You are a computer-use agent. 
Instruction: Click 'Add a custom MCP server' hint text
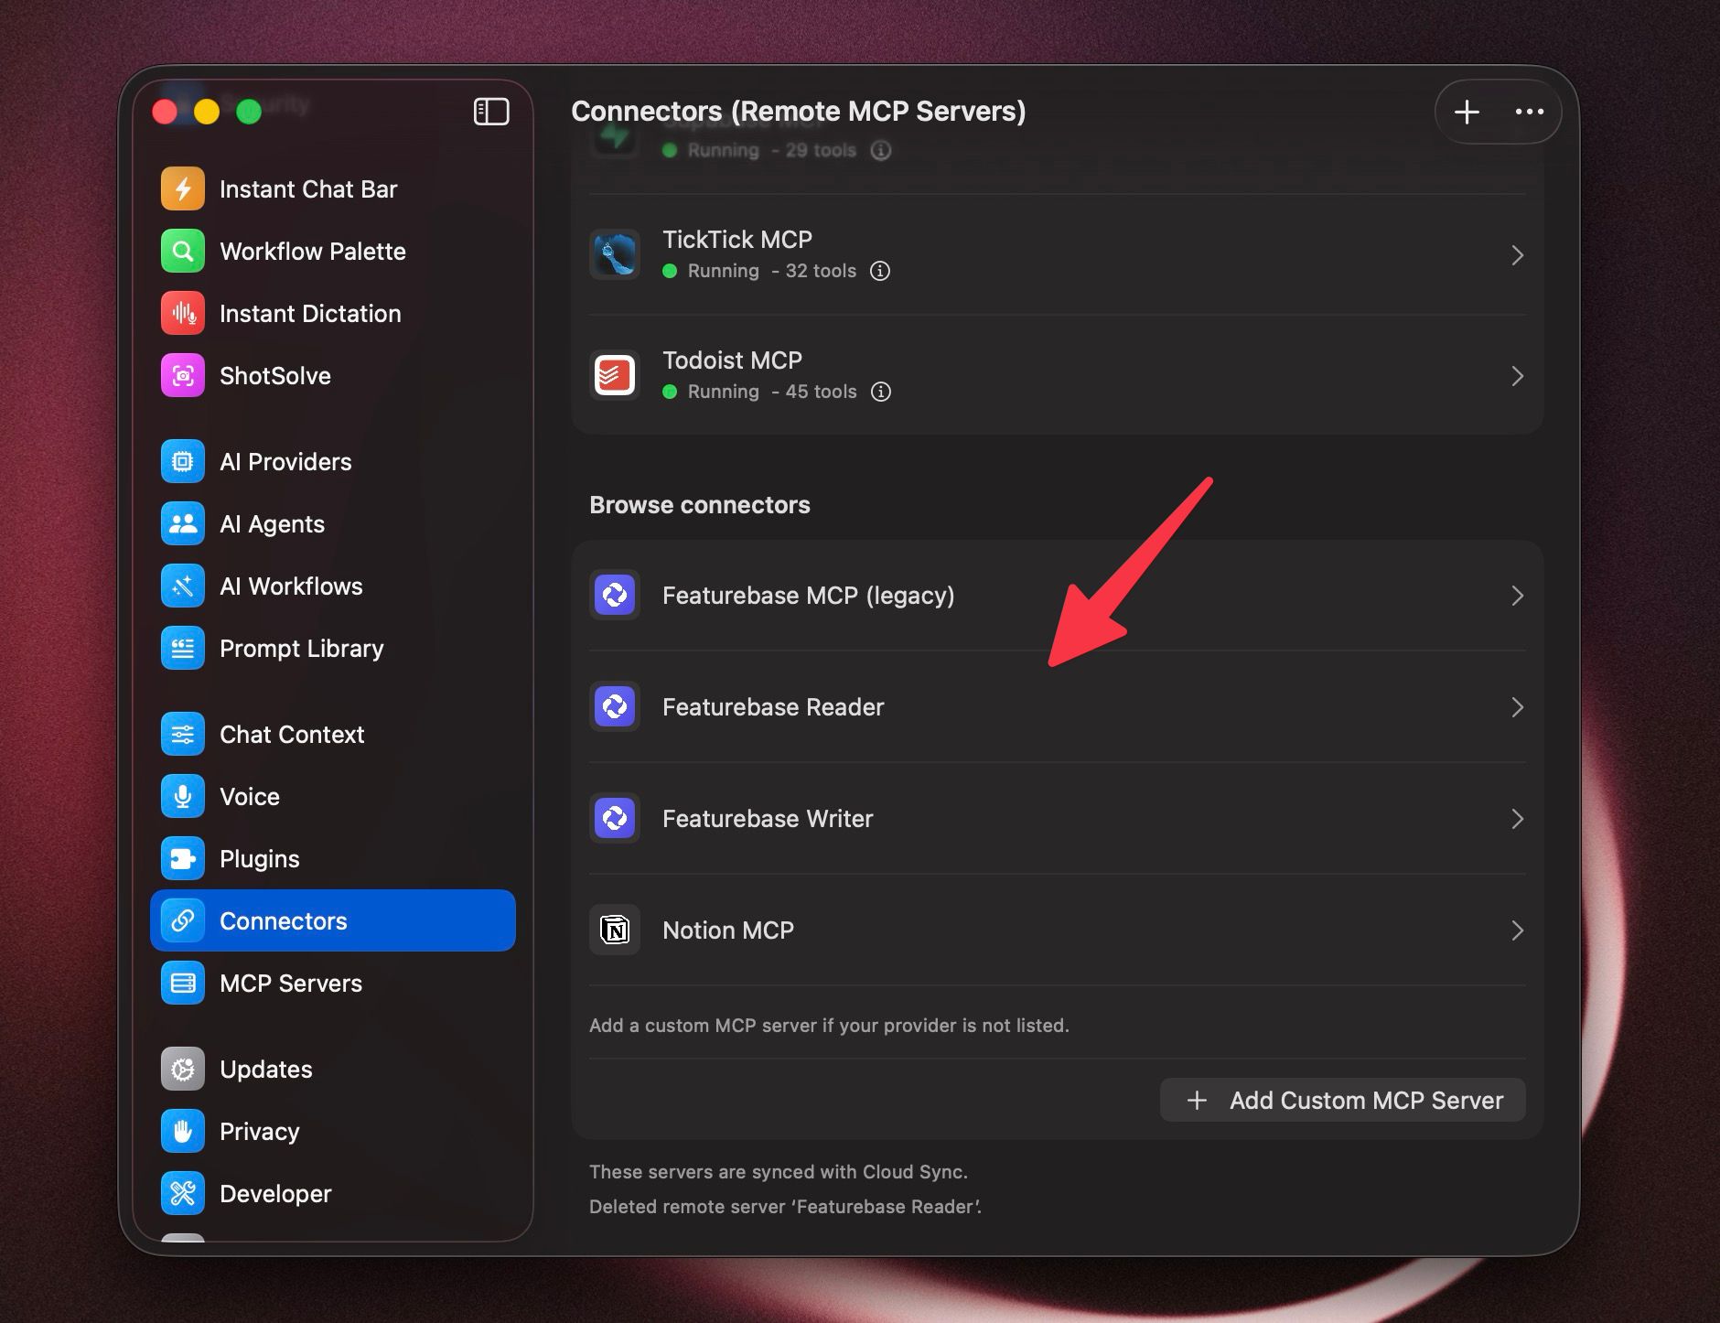829,1026
